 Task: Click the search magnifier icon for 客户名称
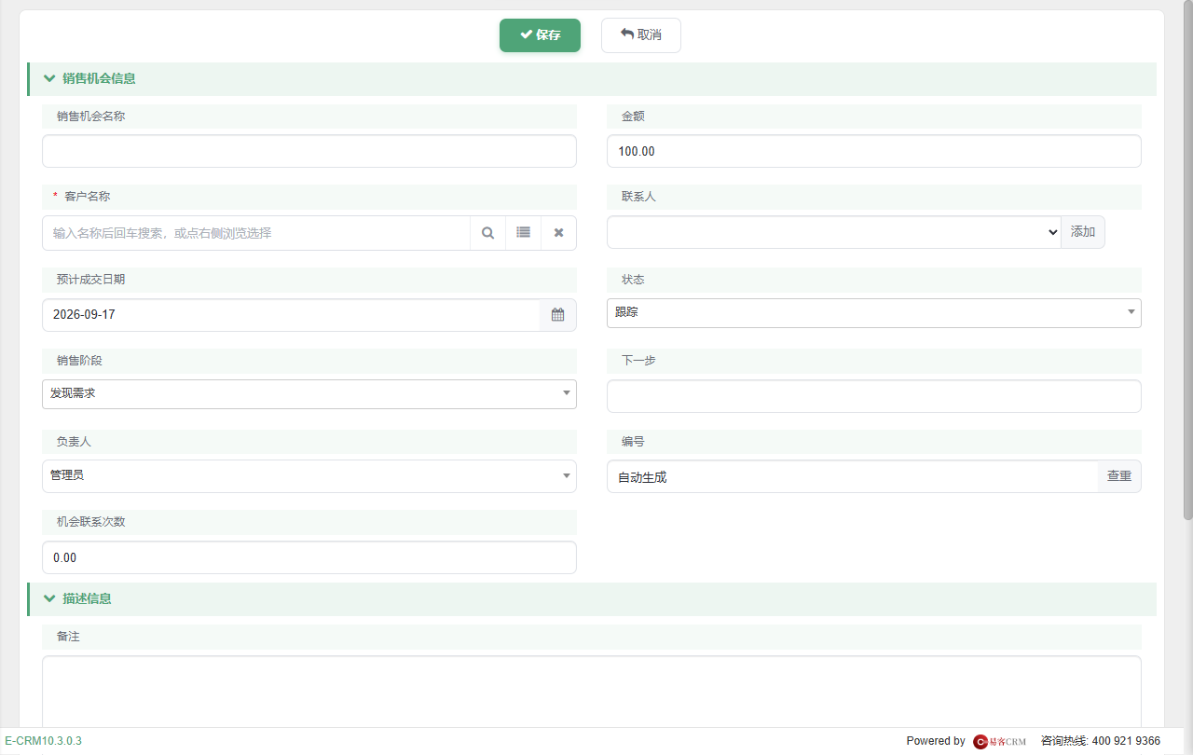click(487, 233)
